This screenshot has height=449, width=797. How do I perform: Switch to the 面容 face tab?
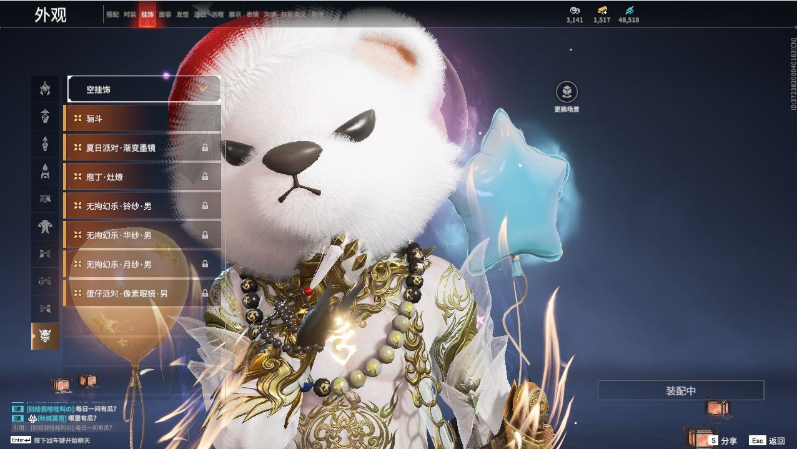165,14
